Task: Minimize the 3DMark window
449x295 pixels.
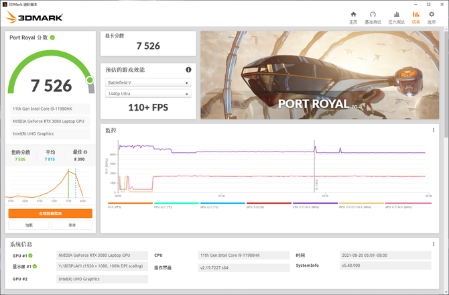Action: coord(415,4)
